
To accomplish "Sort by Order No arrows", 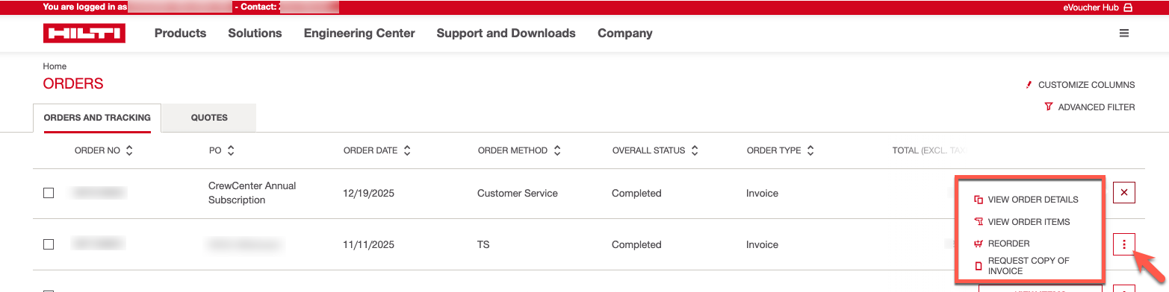I will [x=129, y=150].
